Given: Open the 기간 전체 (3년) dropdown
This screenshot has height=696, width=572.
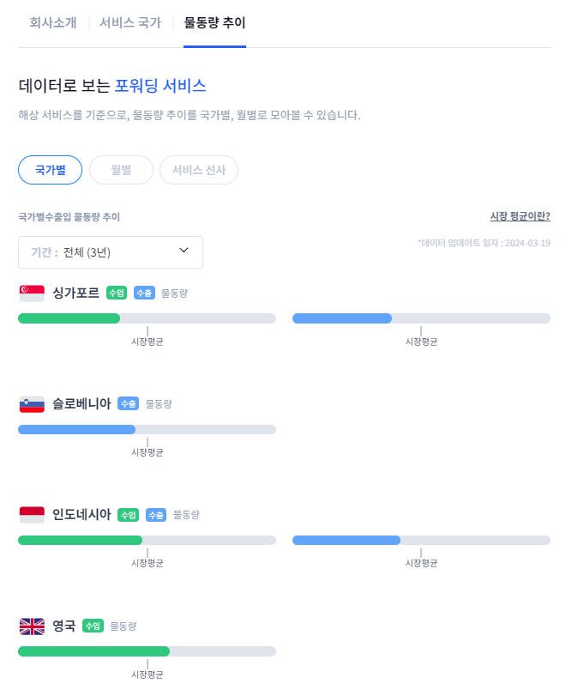Looking at the screenshot, I should (x=111, y=252).
